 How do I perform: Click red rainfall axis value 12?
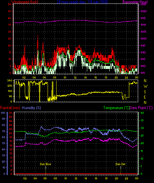point(11,149)
